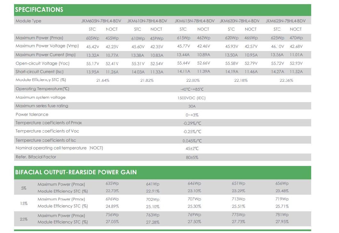The image size is (339, 233).
Task: Click the Temperature coefficients of Pmax label
Action: (49, 123)
